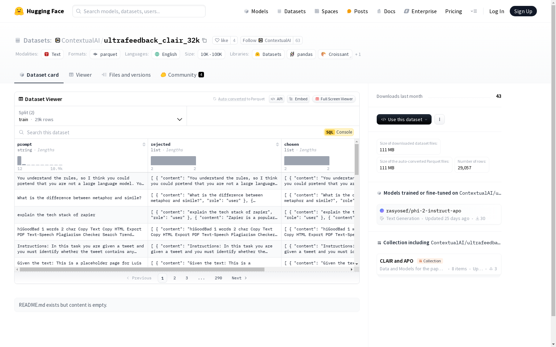The image size is (556, 347).
Task: Open the API button in Dataset Viewer
Action: 277,99
